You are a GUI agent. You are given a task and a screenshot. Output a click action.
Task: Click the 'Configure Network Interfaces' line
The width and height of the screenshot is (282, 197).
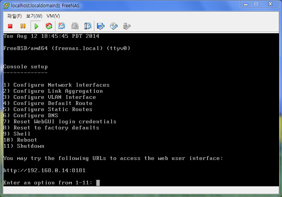(56, 85)
